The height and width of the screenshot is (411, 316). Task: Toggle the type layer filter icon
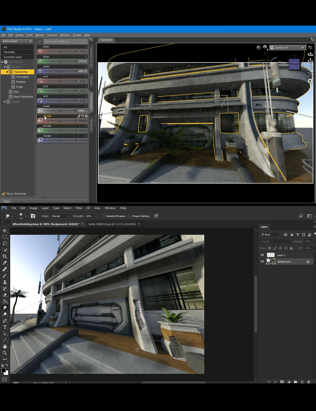(298, 235)
